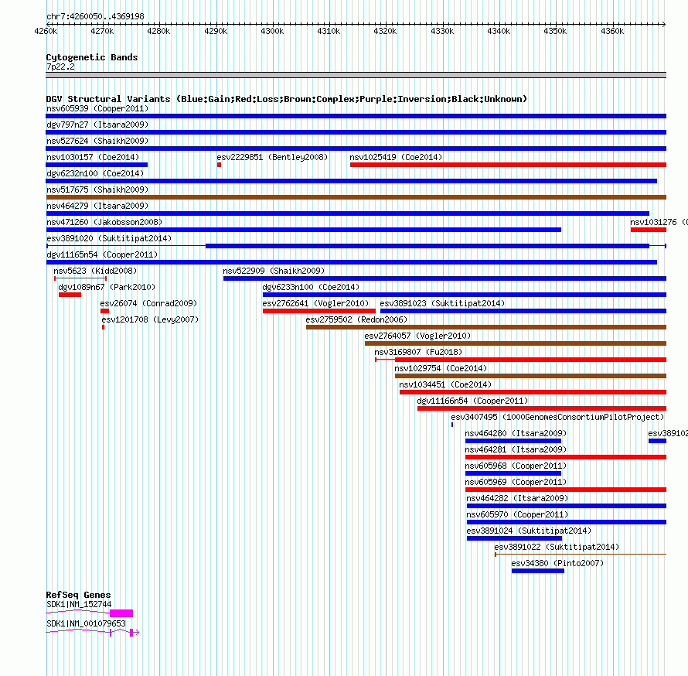The width and height of the screenshot is (688, 676).
Task: Click the nsv527624 (Shaikh2009) label
Action: coord(97,141)
